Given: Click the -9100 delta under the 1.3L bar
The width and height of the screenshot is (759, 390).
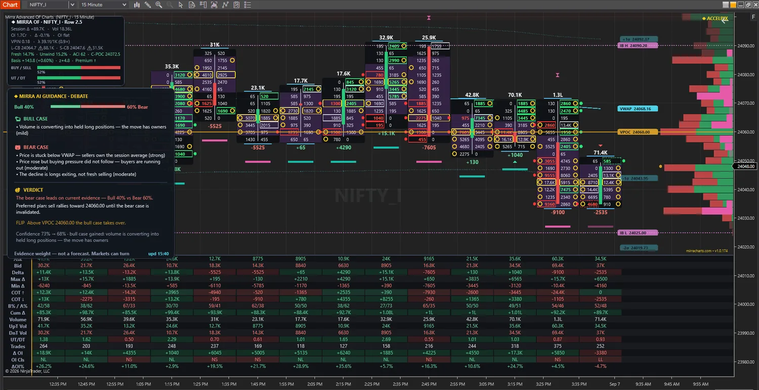Looking at the screenshot, I should (558, 212).
